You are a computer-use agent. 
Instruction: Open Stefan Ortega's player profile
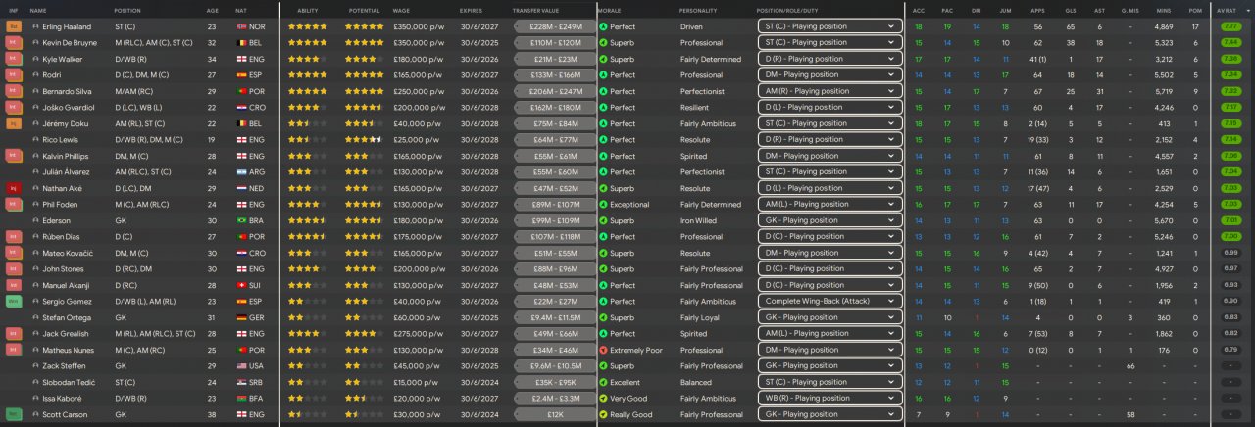pos(66,317)
